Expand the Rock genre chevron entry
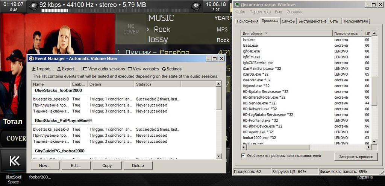 (148, 29)
